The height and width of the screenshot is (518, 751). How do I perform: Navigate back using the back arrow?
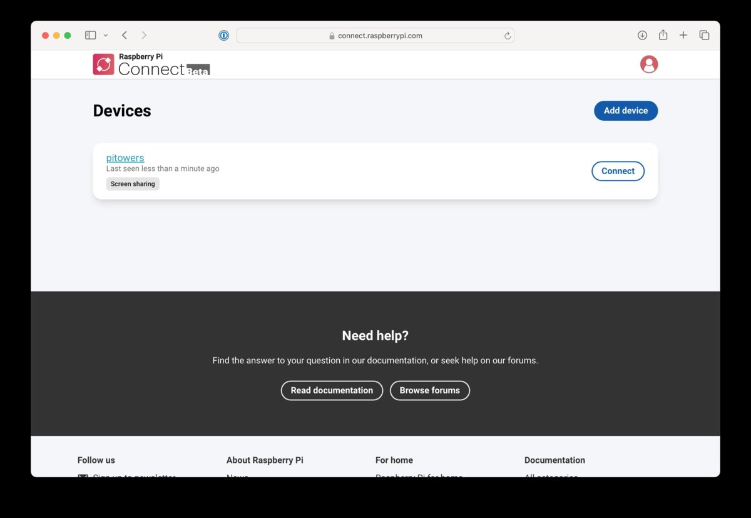tap(124, 35)
